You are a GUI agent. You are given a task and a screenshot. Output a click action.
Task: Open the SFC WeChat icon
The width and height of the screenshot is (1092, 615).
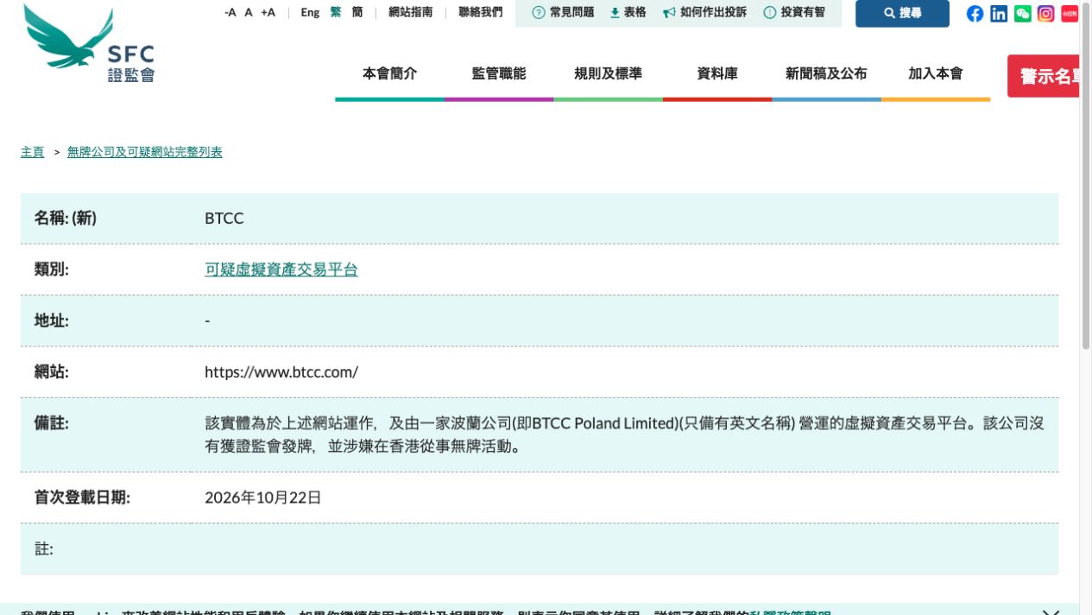click(x=1023, y=13)
